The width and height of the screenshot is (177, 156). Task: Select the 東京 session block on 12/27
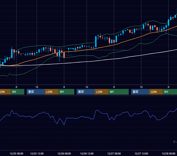[140, 92]
